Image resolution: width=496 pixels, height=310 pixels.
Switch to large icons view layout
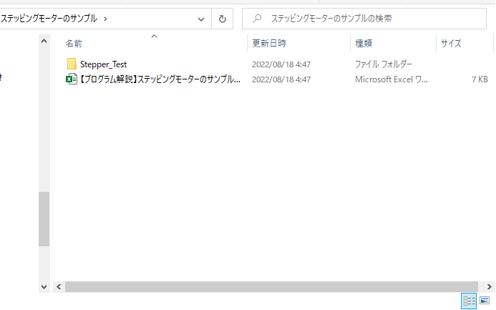(x=485, y=301)
